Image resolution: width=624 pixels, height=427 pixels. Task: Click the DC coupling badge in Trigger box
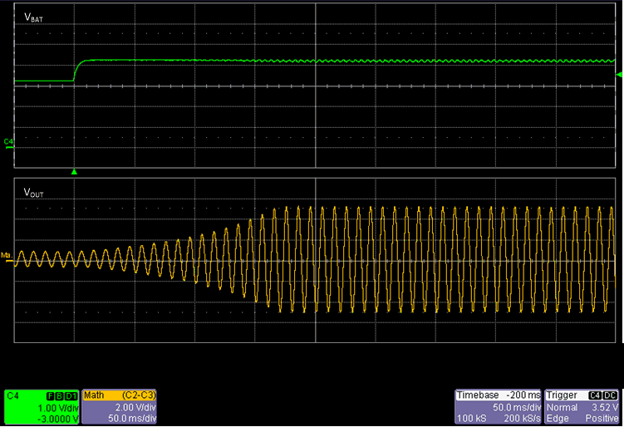click(x=611, y=396)
